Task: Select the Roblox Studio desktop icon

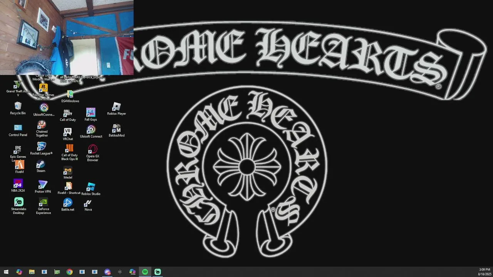Action: [x=91, y=189]
